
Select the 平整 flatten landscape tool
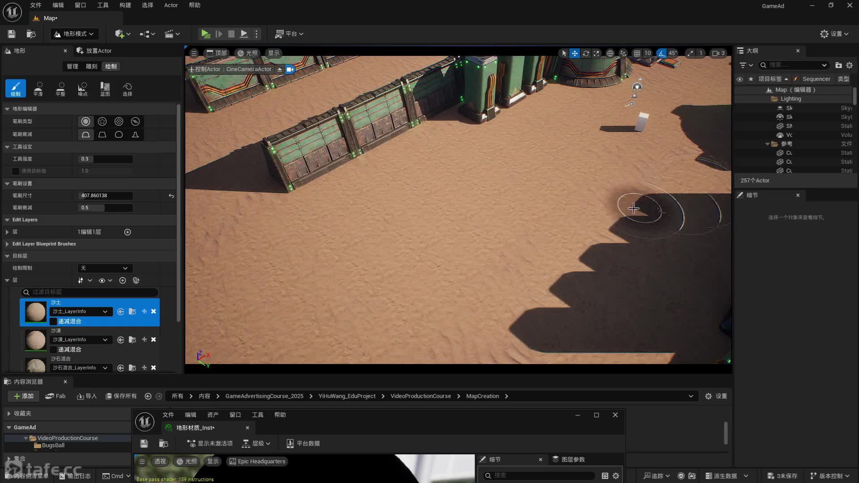pos(60,89)
